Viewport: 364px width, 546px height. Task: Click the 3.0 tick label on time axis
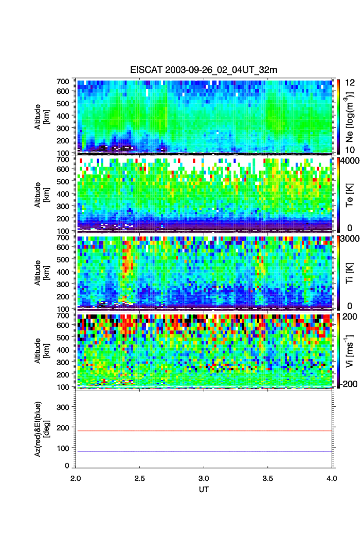click(204, 478)
